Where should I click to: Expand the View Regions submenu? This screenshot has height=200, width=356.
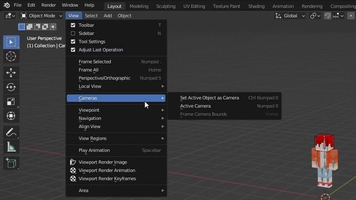click(x=116, y=138)
